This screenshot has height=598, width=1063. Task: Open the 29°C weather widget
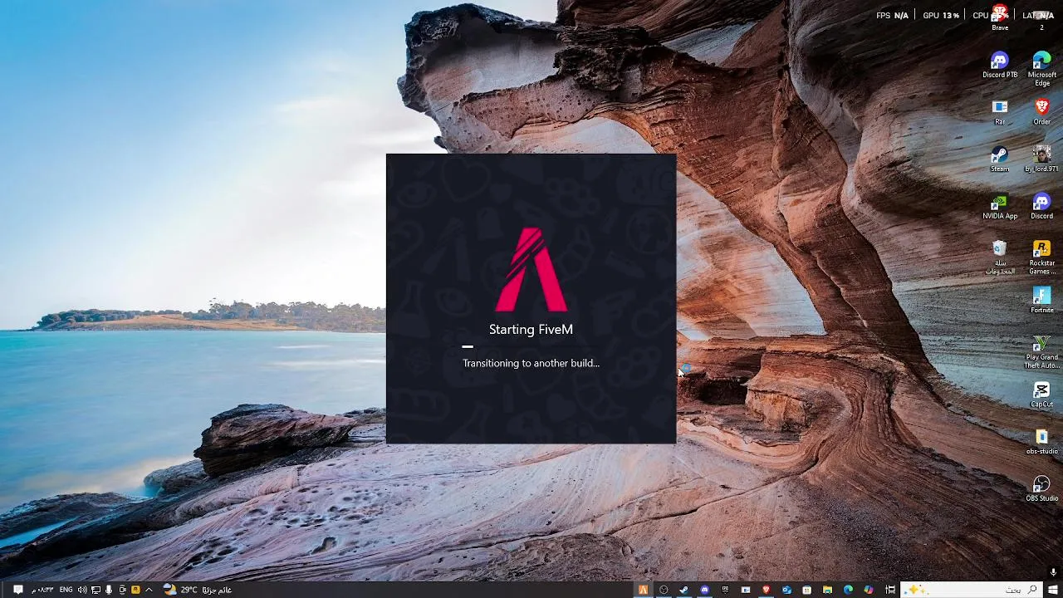[x=198, y=590]
